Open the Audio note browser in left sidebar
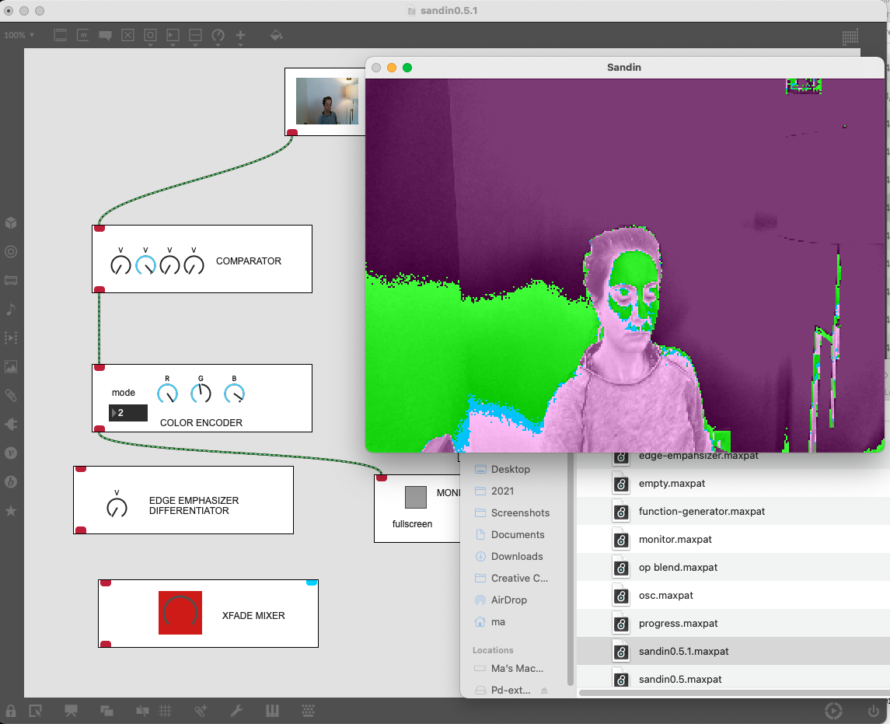890x724 pixels. coord(11,309)
